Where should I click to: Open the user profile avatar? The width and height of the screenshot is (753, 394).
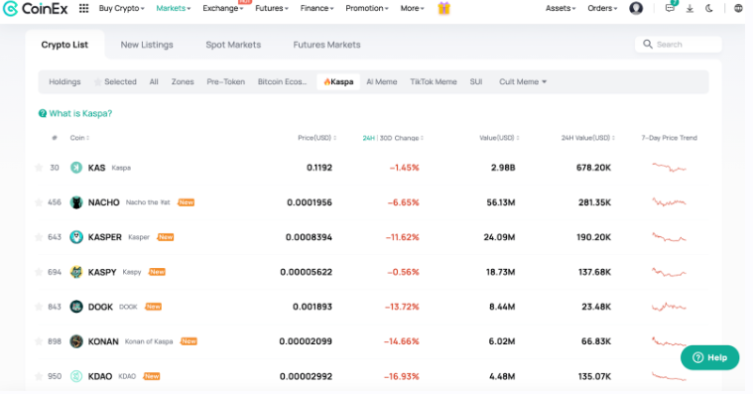[636, 8]
